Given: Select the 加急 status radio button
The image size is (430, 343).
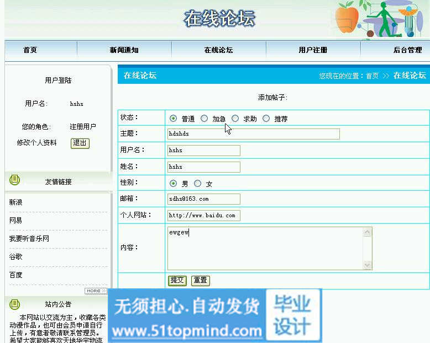Looking at the screenshot, I should (x=204, y=119).
